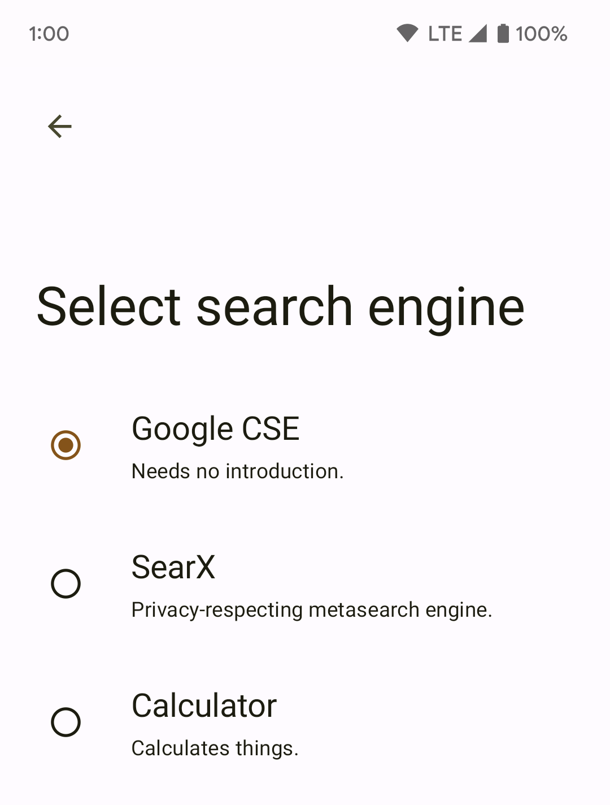This screenshot has width=610, height=805.
Task: Tap the 'Needs no introduction.' description
Action: (x=237, y=471)
